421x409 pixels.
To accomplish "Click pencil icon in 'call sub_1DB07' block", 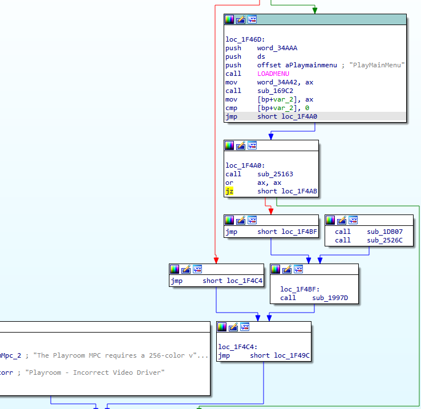I will point(342,220).
